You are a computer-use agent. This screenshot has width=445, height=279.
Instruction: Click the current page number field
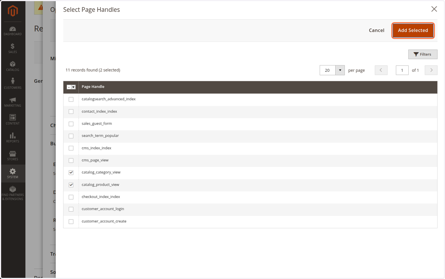tap(402, 70)
